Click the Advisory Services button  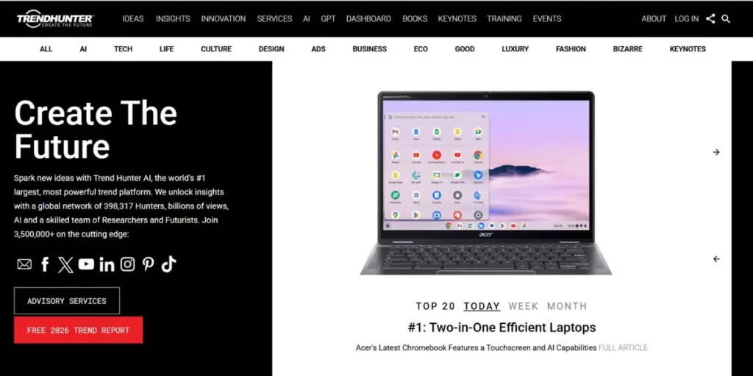point(67,300)
